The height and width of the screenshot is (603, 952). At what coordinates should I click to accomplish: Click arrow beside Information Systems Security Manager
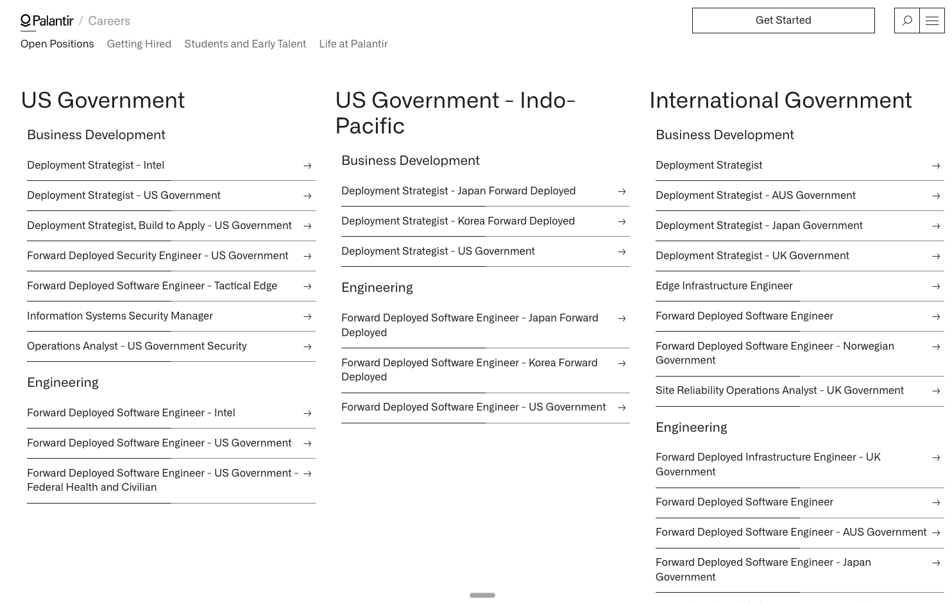tap(307, 316)
